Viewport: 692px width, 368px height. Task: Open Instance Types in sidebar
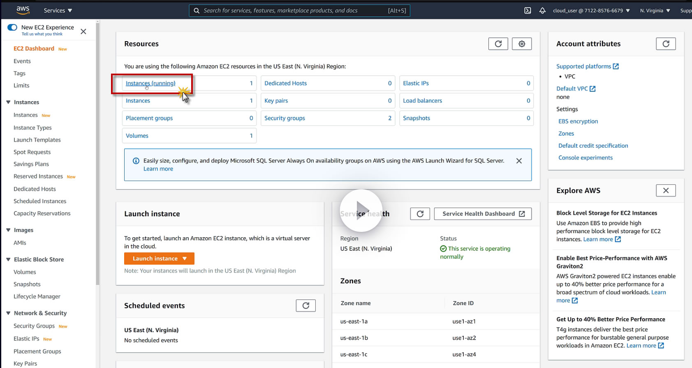[x=32, y=128]
